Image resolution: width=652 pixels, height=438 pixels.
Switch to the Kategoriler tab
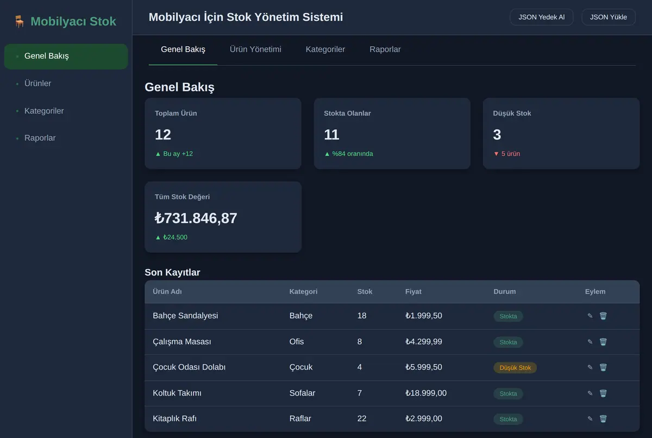coord(325,49)
